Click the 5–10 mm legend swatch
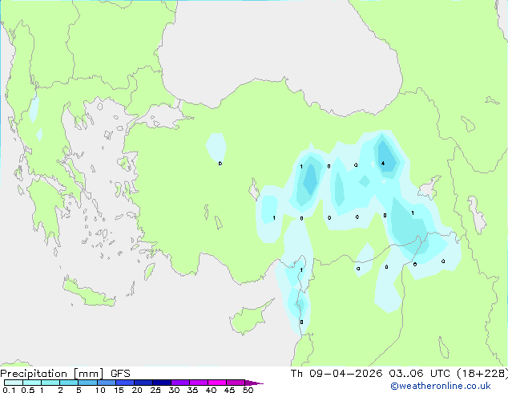This screenshot has width=508, height=393. 87,383
